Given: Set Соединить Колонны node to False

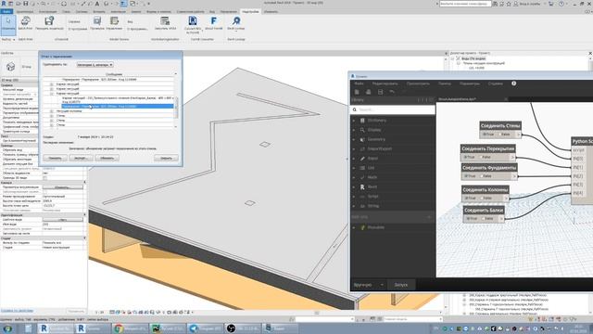Looking at the screenshot, I should tap(486, 198).
